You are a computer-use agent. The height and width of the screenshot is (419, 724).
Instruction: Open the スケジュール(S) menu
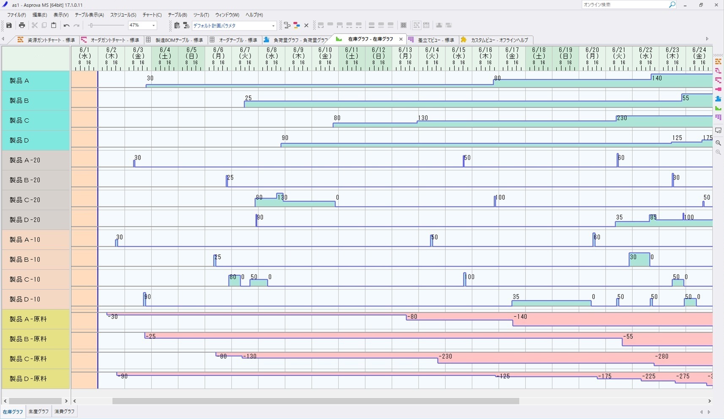123,15
